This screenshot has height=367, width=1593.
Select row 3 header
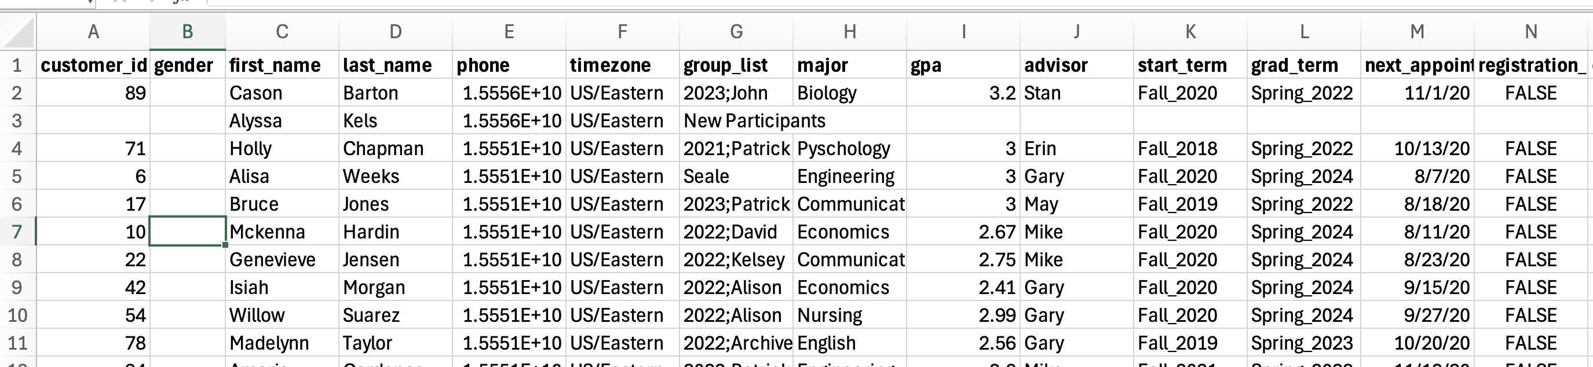[x=17, y=120]
